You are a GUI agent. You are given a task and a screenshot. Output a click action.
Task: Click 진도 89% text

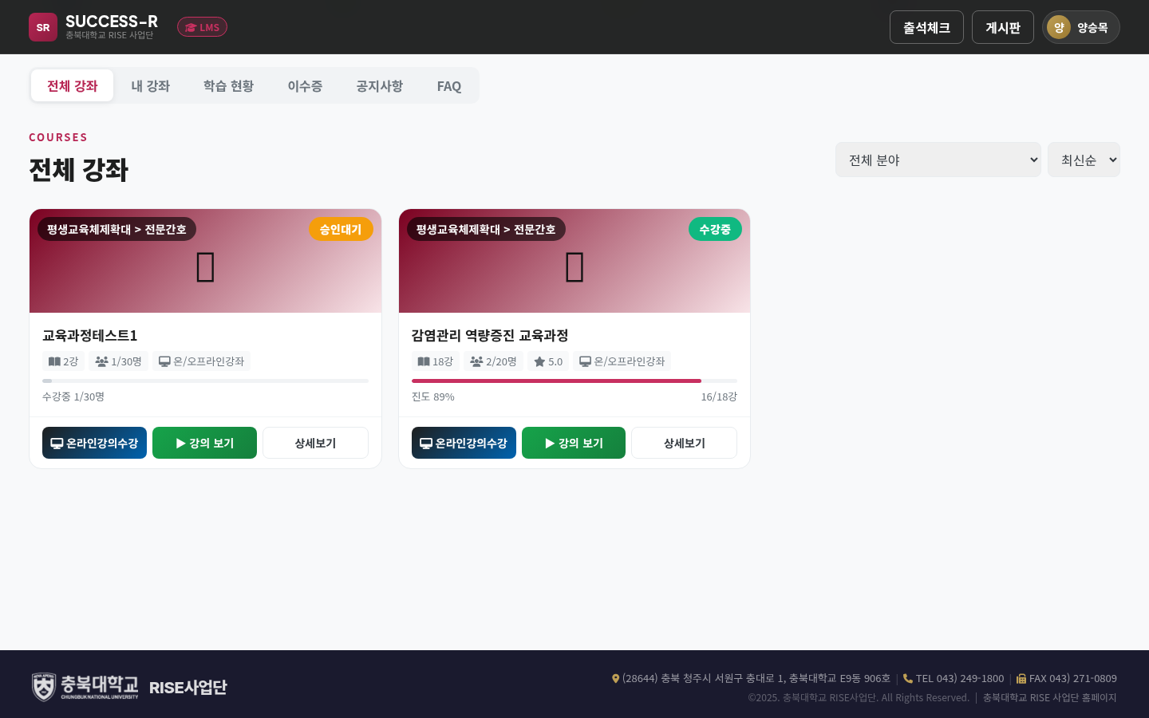point(433,396)
